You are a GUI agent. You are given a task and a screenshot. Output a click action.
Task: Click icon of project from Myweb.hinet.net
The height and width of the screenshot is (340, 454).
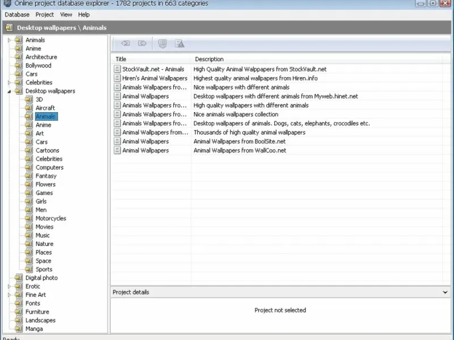pyautogui.click(x=117, y=96)
